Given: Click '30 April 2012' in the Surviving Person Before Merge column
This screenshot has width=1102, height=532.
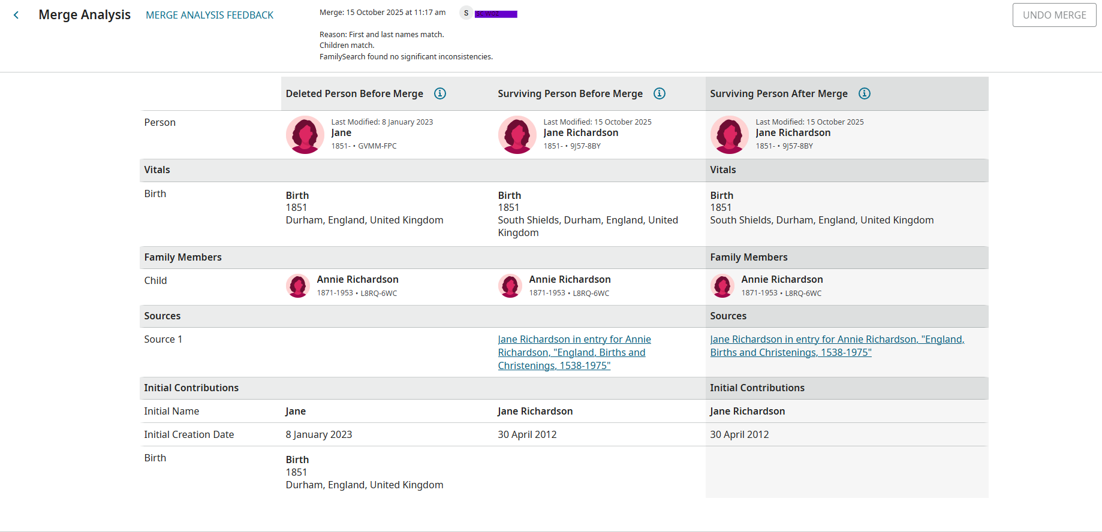Looking at the screenshot, I should click(528, 435).
